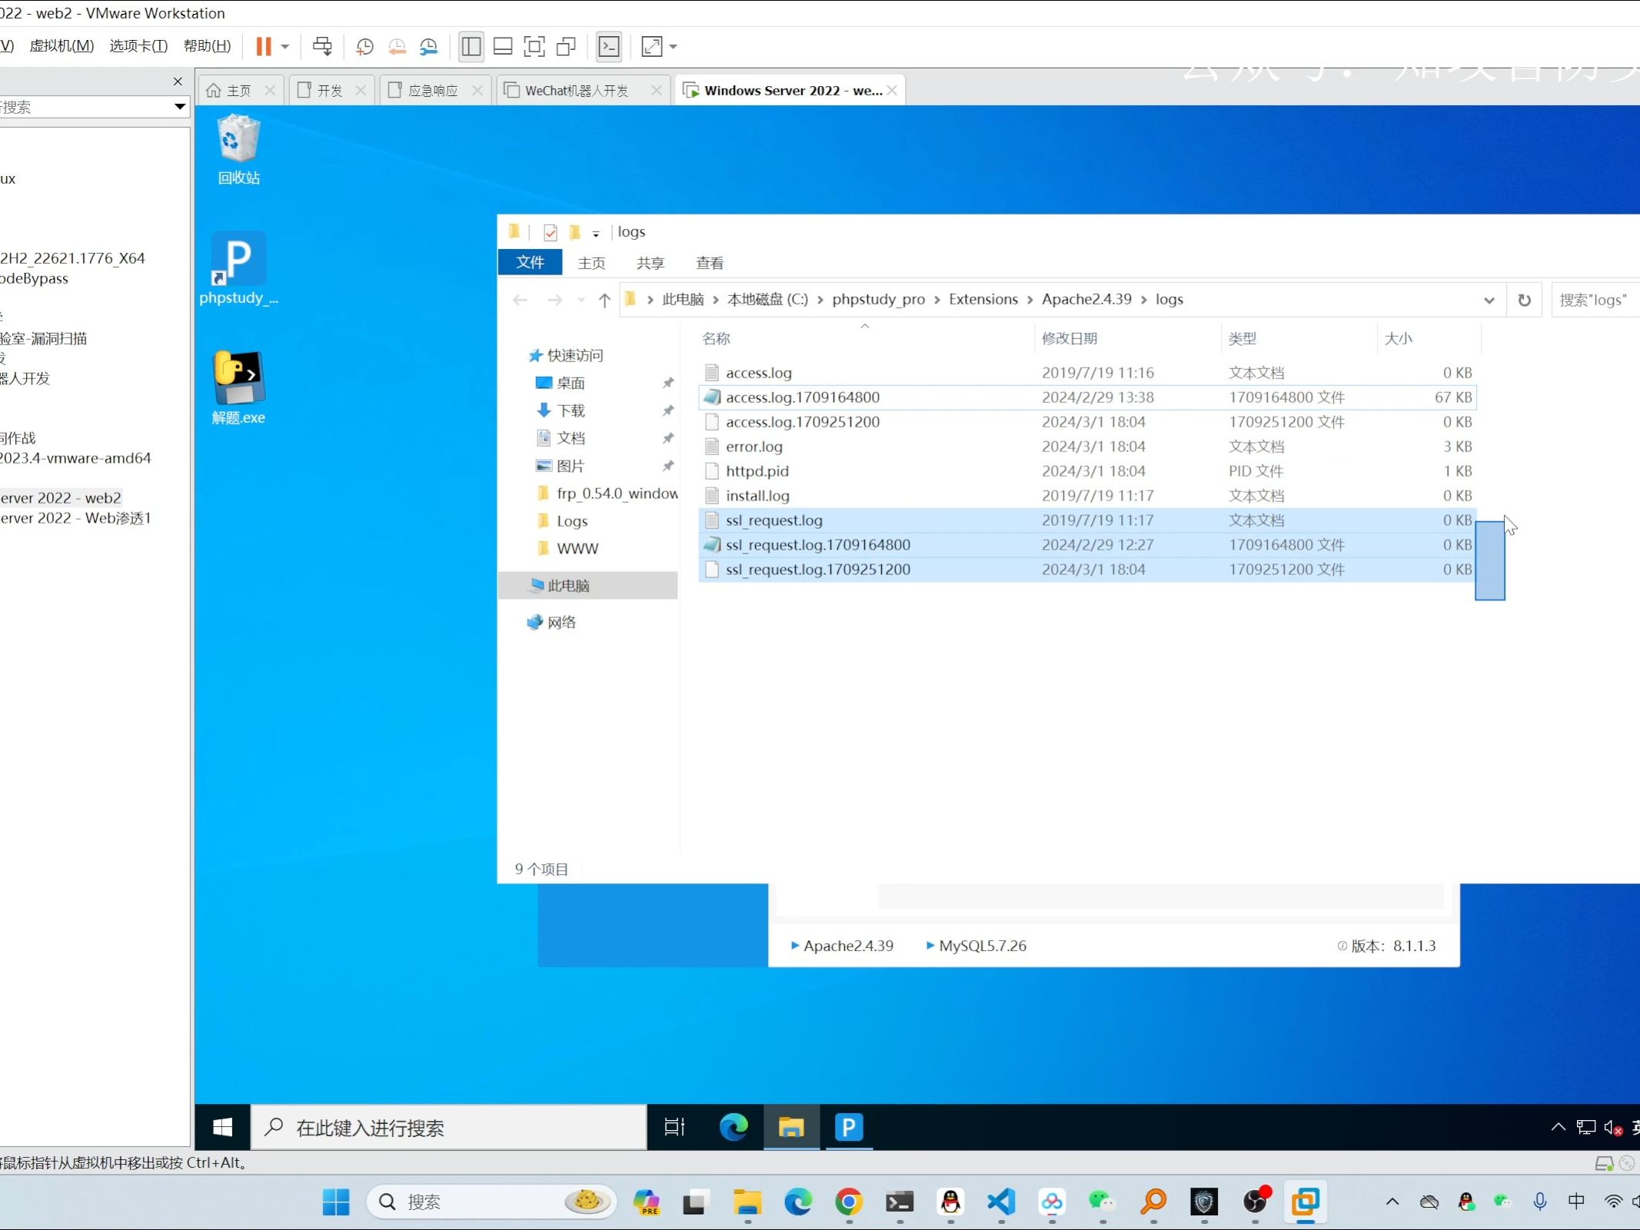Select the error.log file
The image size is (1640, 1230).
click(x=753, y=447)
